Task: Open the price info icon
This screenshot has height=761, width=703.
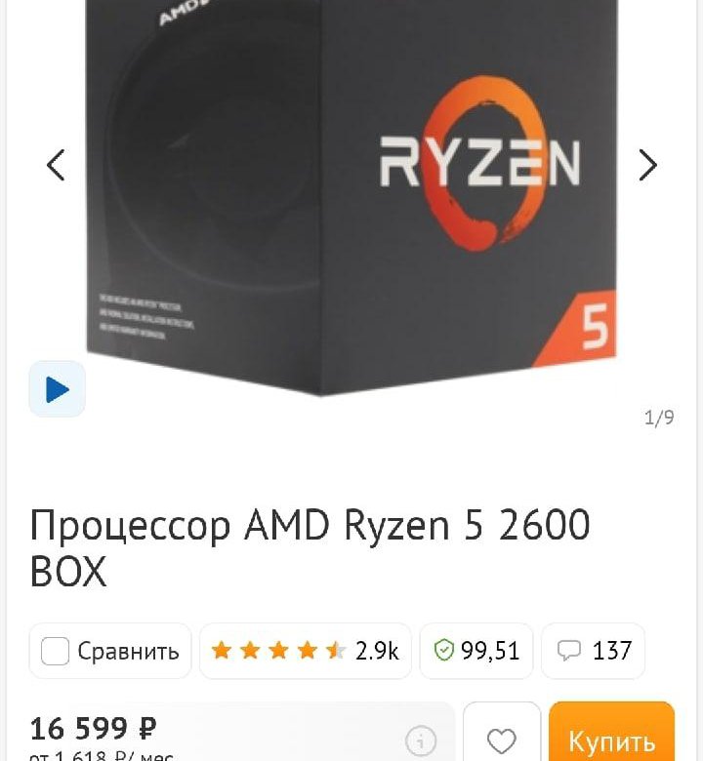Action: pos(421,741)
